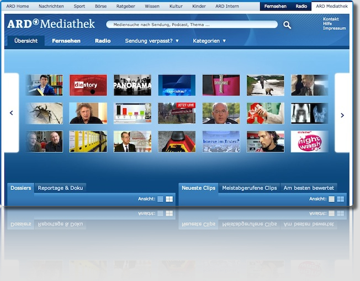Open the pink robe with cross thumbnail
The height and width of the screenshot is (281, 360).
pos(221,85)
